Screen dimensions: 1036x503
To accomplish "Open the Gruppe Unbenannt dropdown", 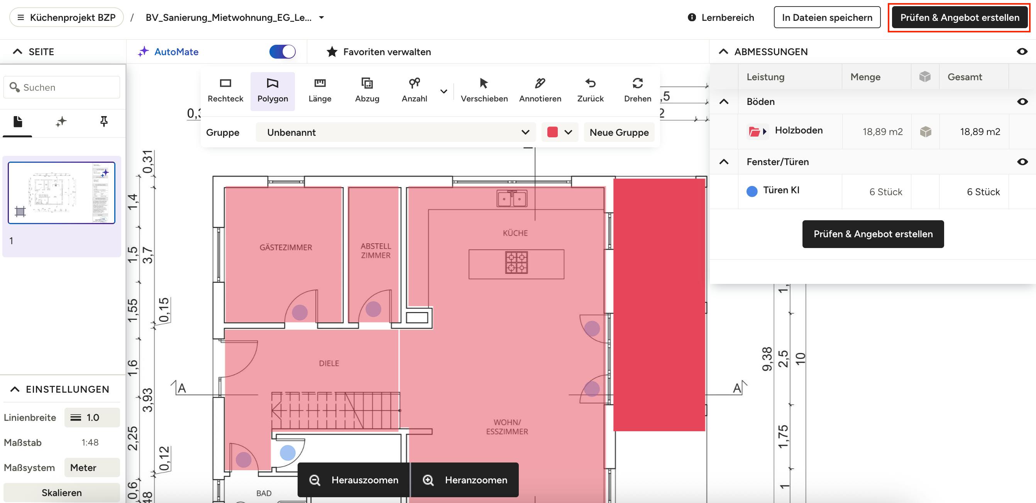I will [396, 132].
